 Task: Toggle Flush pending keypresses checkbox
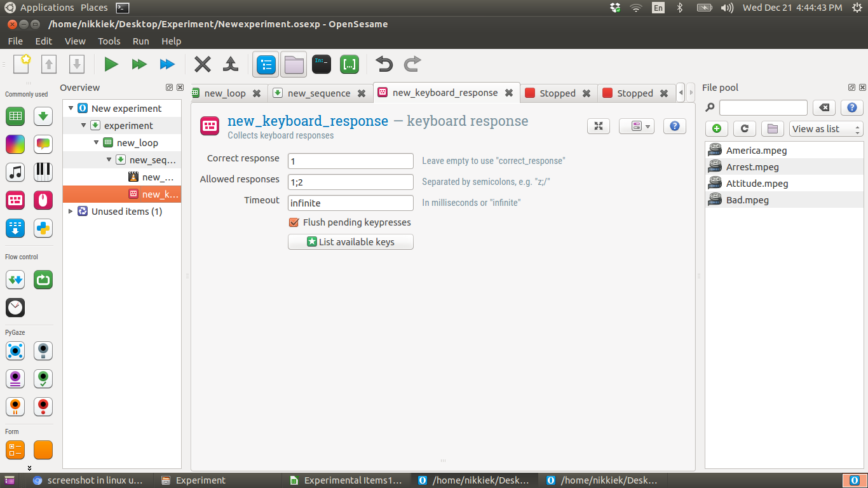[294, 222]
